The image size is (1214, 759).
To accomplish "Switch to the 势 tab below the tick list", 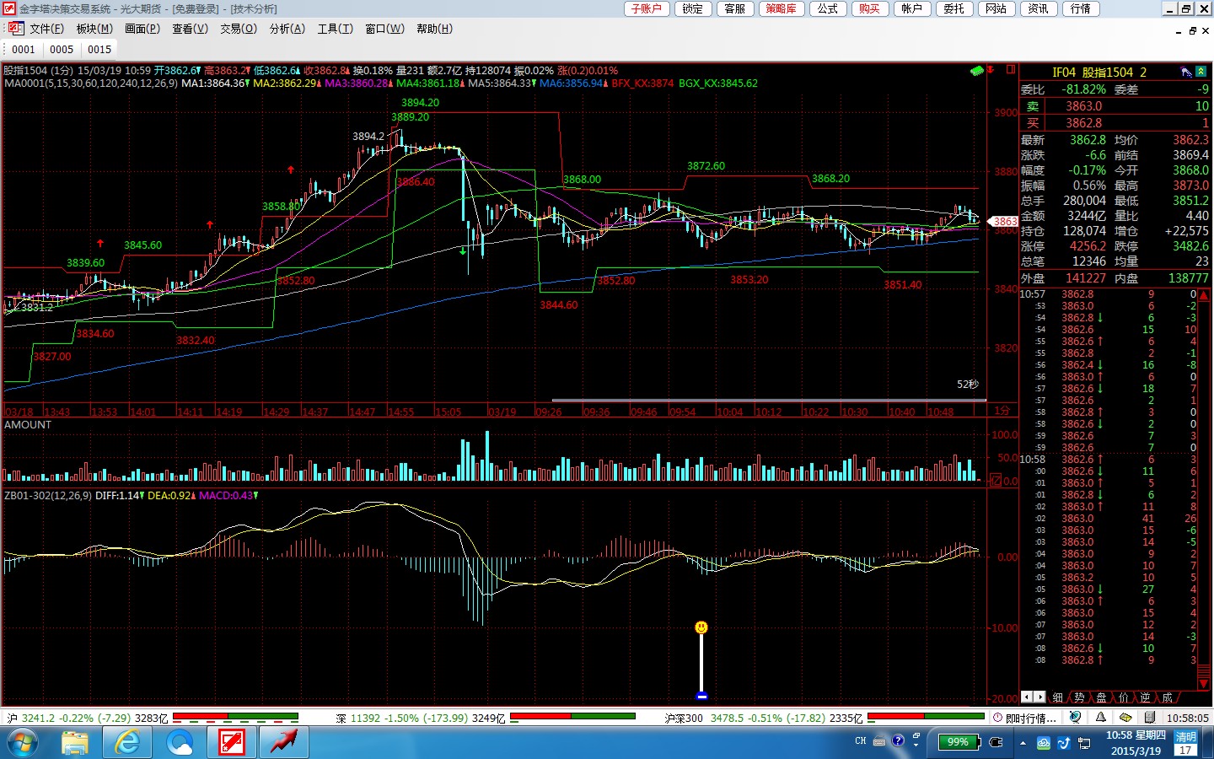I will (x=1079, y=697).
